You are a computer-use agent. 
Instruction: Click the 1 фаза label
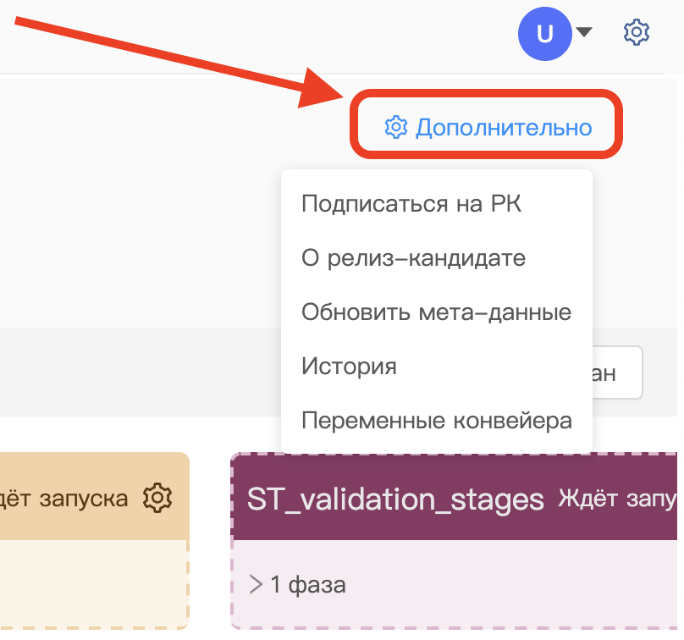tap(308, 584)
